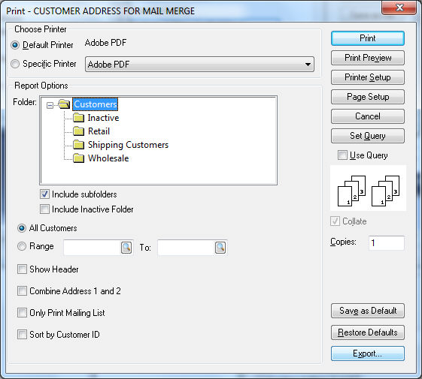The height and width of the screenshot is (379, 422).
Task: Click the Shipping Customers folder icon
Action: 79,145
